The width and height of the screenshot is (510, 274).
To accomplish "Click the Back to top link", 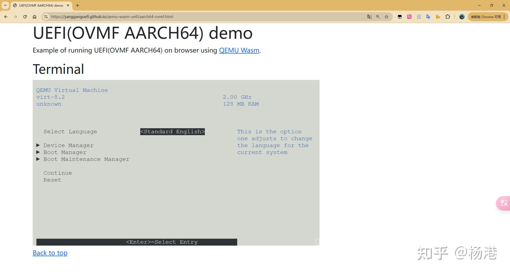I will pyautogui.click(x=50, y=253).
